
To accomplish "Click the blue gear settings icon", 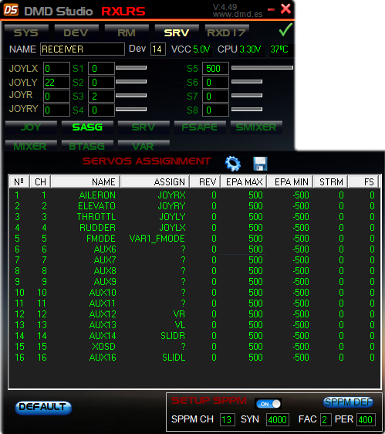I will [x=233, y=164].
